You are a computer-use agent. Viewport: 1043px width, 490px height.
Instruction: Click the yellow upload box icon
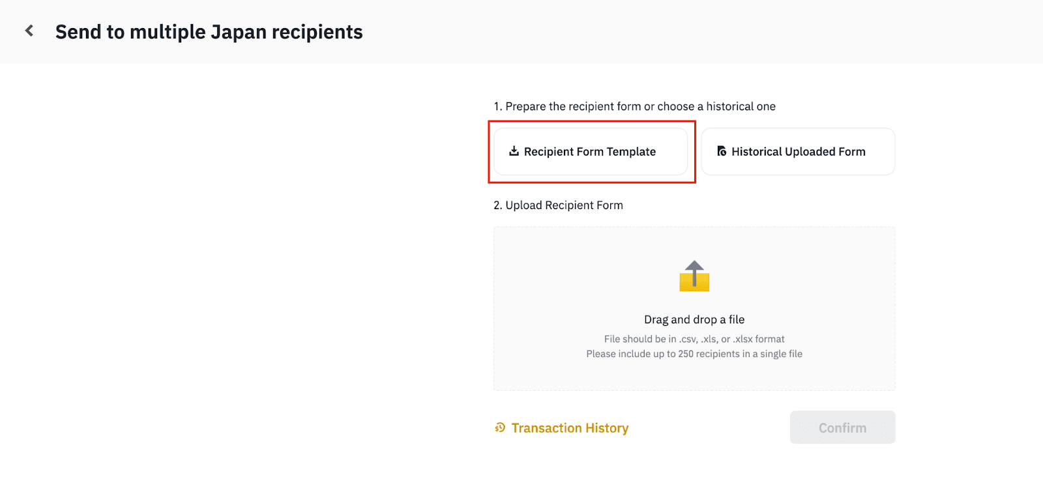694,276
